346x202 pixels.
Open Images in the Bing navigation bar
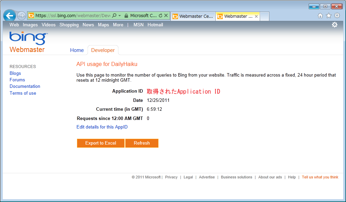pos(30,25)
